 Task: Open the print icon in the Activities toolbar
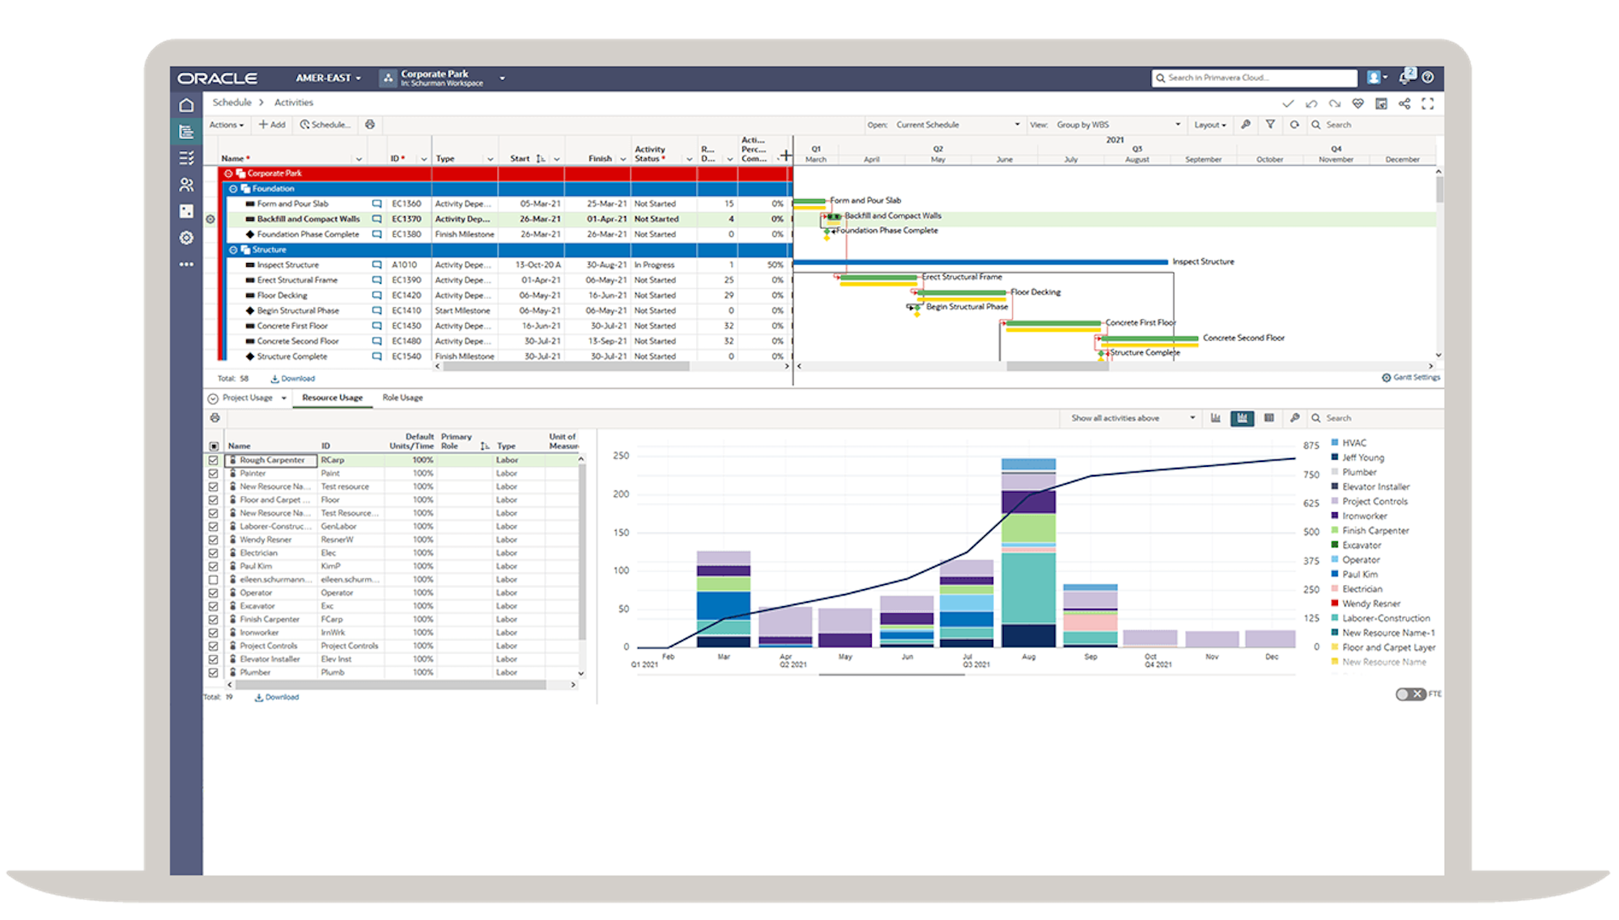coord(371,125)
